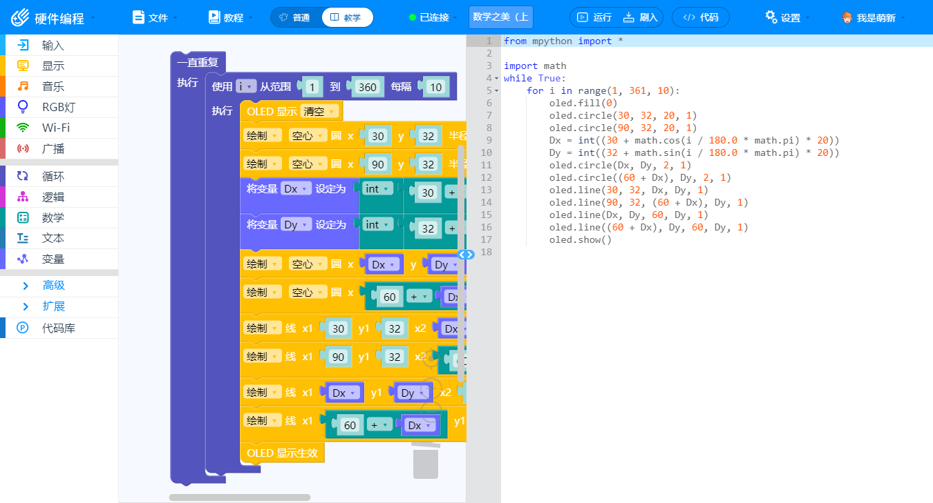Open the 清空 dropdown in OLED block
This screenshot has width=933, height=503.
320,111
